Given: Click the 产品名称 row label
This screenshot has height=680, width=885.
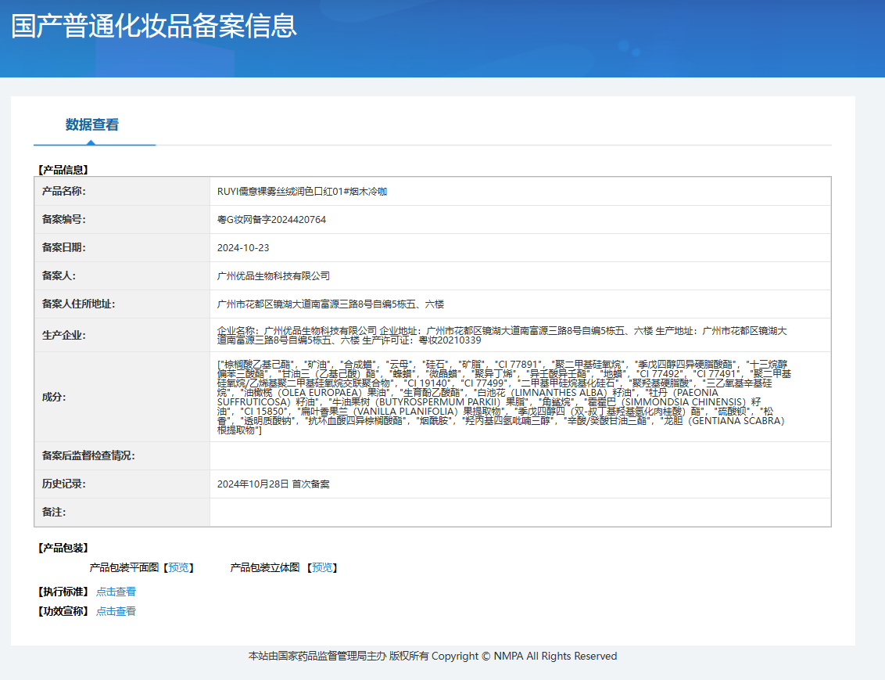Looking at the screenshot, I should 64,192.
